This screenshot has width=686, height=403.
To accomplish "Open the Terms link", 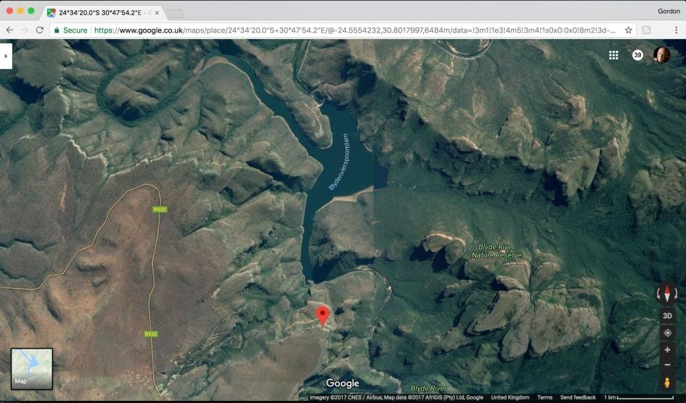I will (544, 397).
